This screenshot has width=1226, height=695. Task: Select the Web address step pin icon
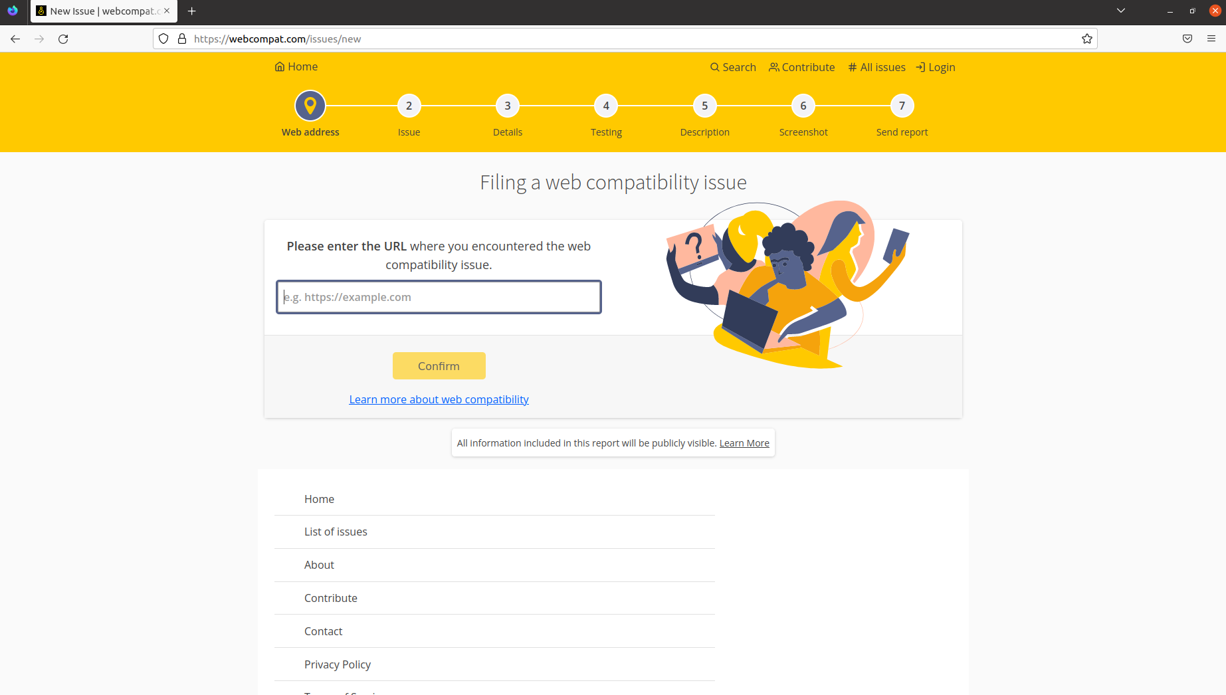click(x=310, y=105)
